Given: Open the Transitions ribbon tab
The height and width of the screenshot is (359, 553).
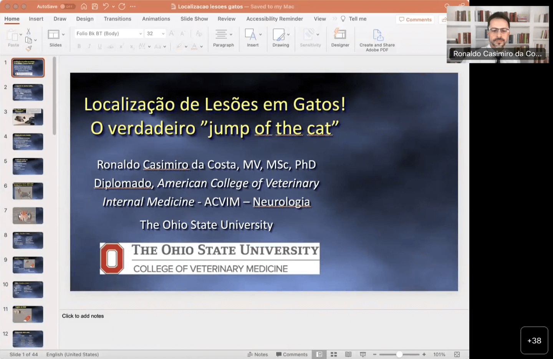Looking at the screenshot, I should pyautogui.click(x=118, y=19).
